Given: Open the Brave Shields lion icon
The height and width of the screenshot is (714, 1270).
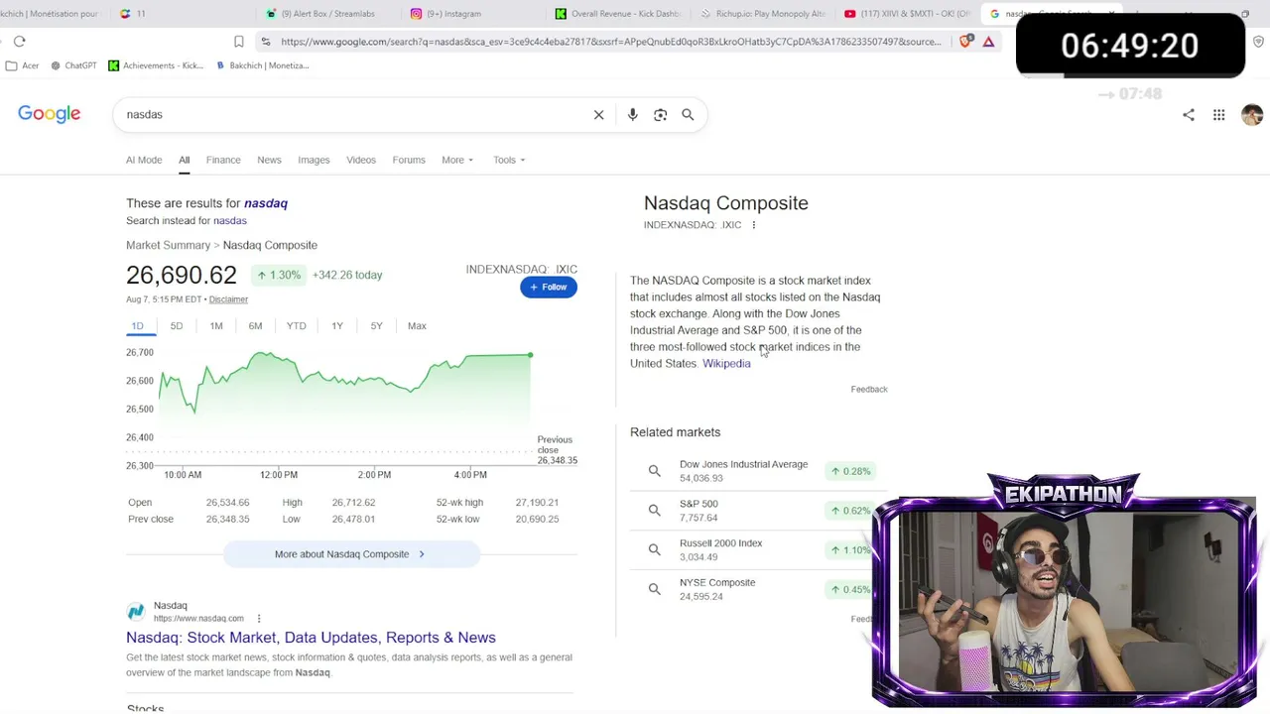Looking at the screenshot, I should pos(965,41).
